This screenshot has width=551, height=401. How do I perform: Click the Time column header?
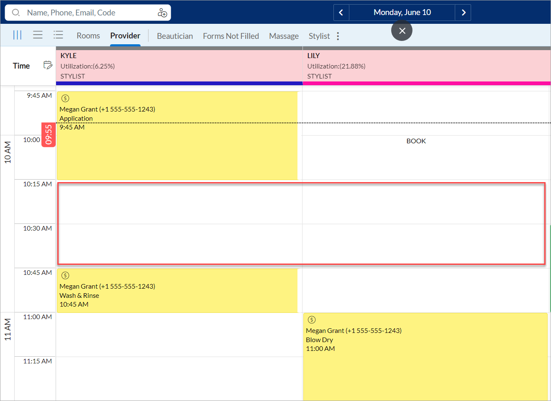point(21,66)
